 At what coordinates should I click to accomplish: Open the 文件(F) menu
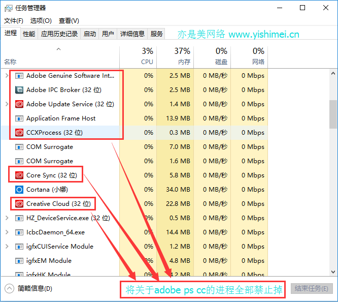click(x=14, y=21)
